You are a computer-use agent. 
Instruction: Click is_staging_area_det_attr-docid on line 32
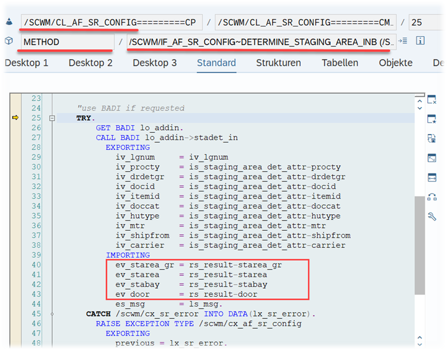coord(262,187)
